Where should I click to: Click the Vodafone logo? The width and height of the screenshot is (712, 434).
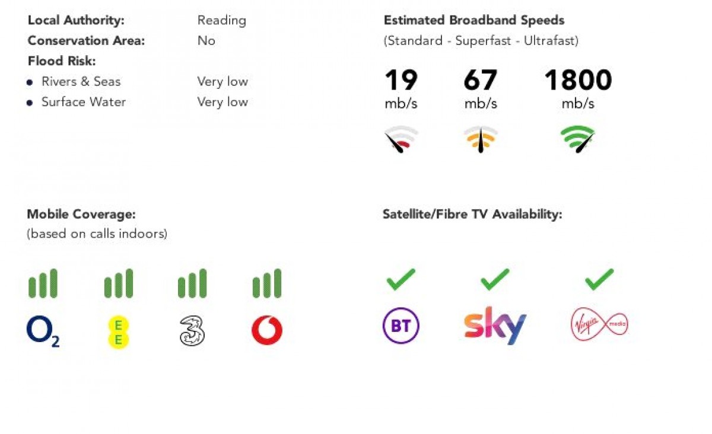(267, 331)
